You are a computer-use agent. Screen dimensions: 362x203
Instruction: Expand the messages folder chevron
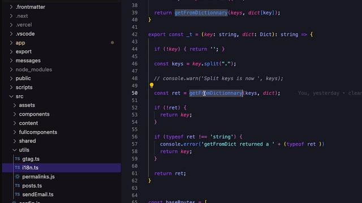[x=11, y=60]
